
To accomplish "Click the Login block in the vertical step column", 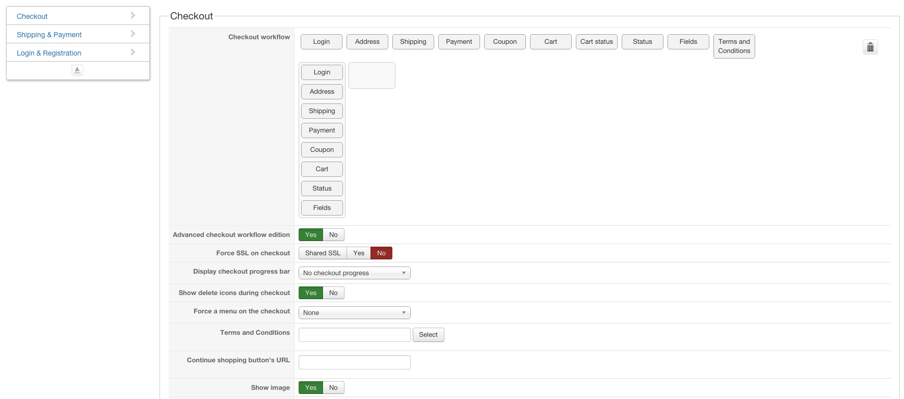I will (322, 72).
